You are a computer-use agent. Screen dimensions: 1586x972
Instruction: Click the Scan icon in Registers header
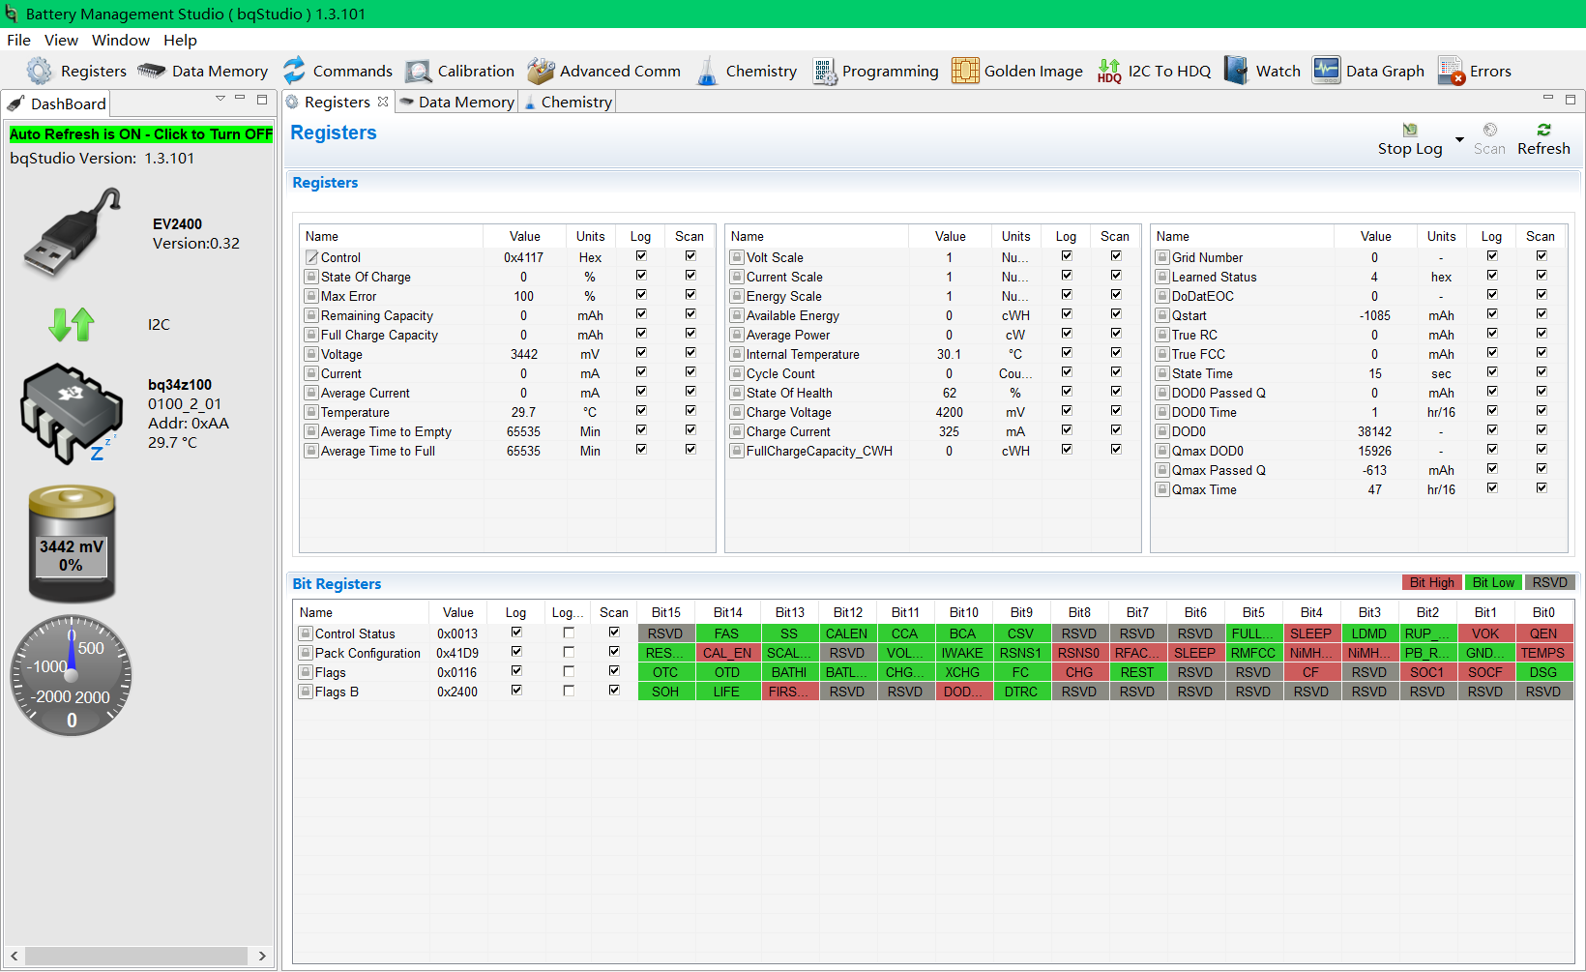click(x=1489, y=130)
